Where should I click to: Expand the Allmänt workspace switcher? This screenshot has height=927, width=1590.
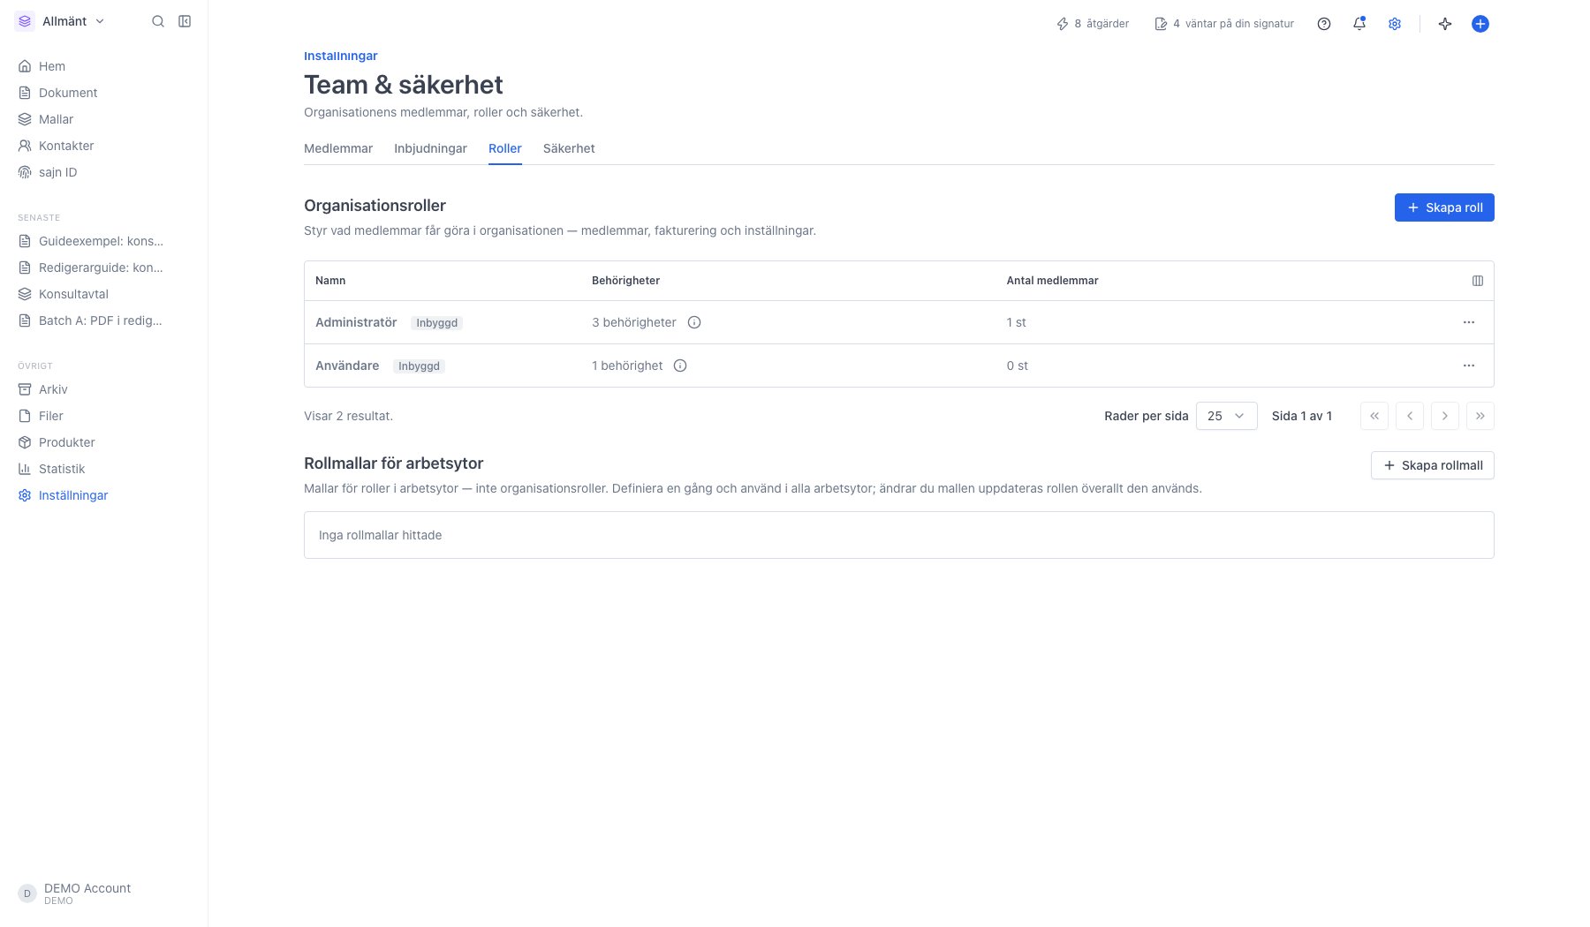point(60,21)
